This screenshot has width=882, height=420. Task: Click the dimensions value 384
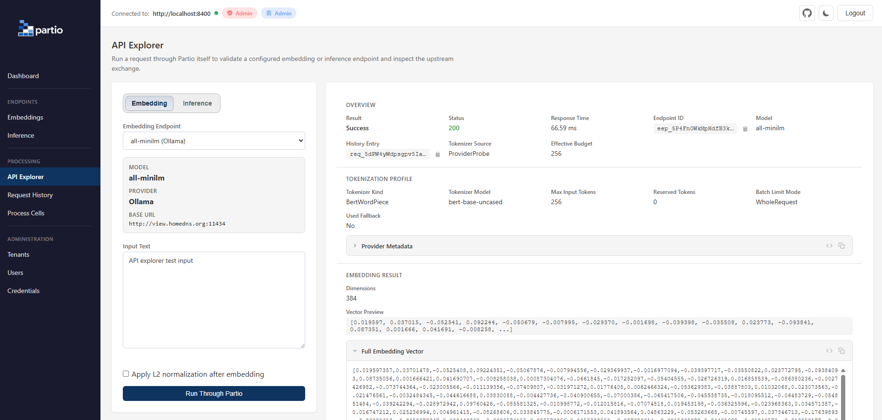pyautogui.click(x=351, y=298)
